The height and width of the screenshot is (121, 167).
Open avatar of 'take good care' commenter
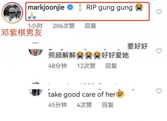tap(36, 89)
